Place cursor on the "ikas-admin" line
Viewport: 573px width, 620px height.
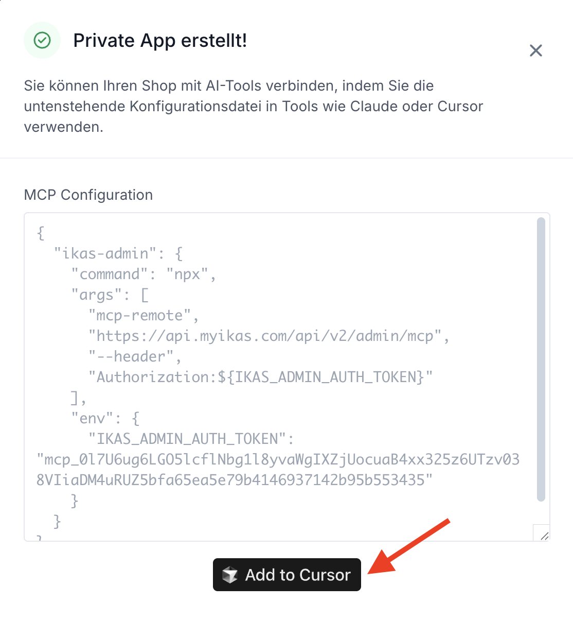[118, 253]
